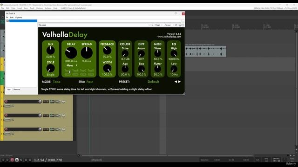
Task: Open the Msec delay units selector
Action: point(72,65)
